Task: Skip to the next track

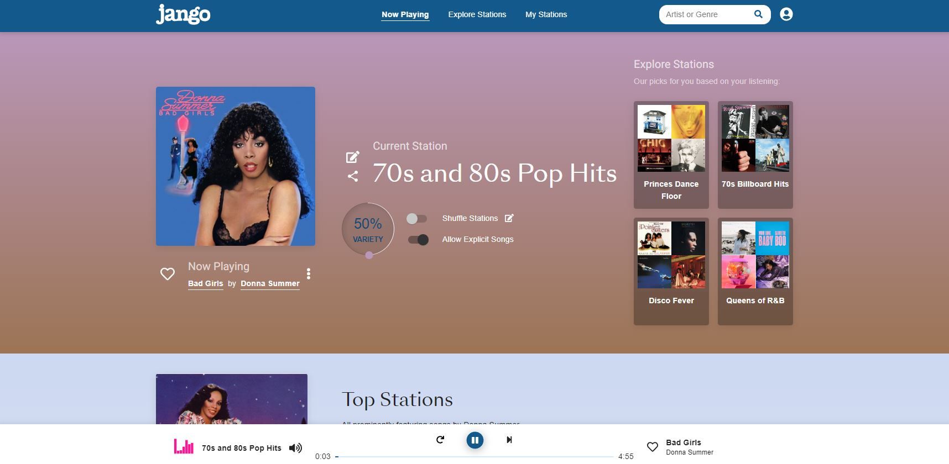Action: 509,440
